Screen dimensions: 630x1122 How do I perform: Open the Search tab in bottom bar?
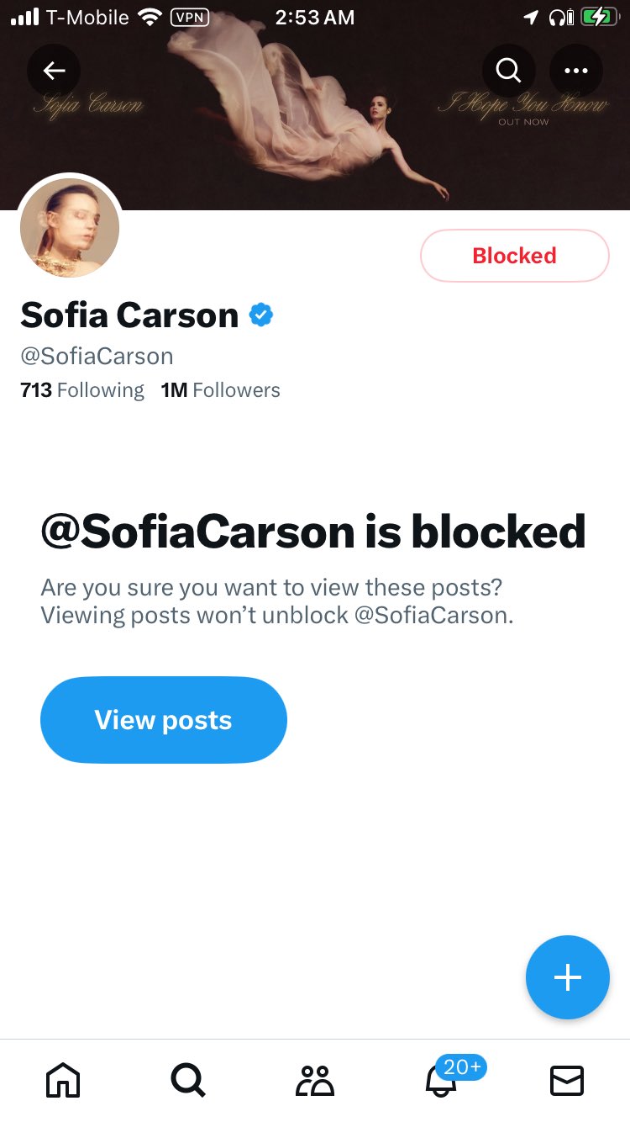tap(188, 1080)
